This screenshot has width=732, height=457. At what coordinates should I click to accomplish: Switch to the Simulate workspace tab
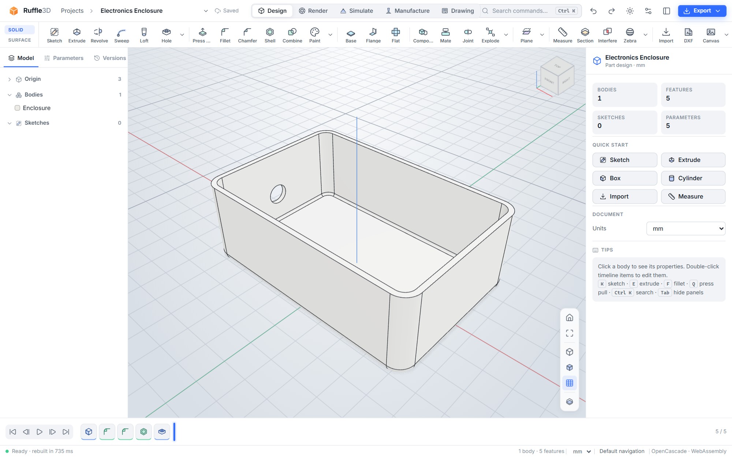356,11
